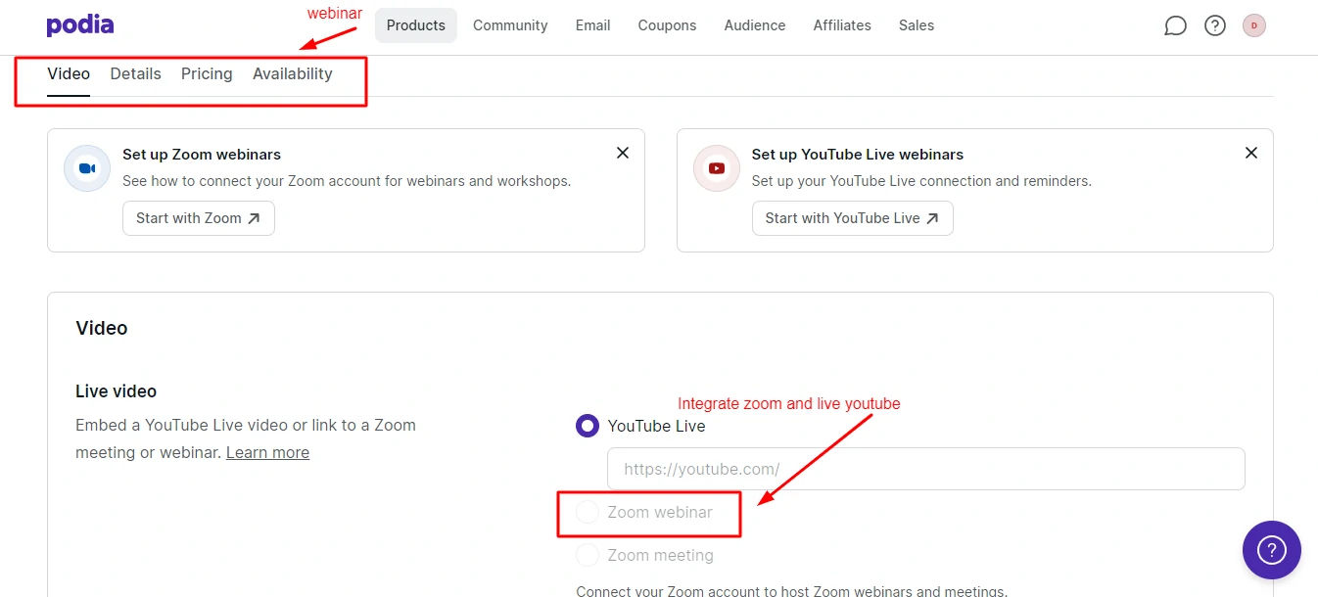The width and height of the screenshot is (1318, 597).
Task: Follow the Learn more link
Action: tap(267, 452)
